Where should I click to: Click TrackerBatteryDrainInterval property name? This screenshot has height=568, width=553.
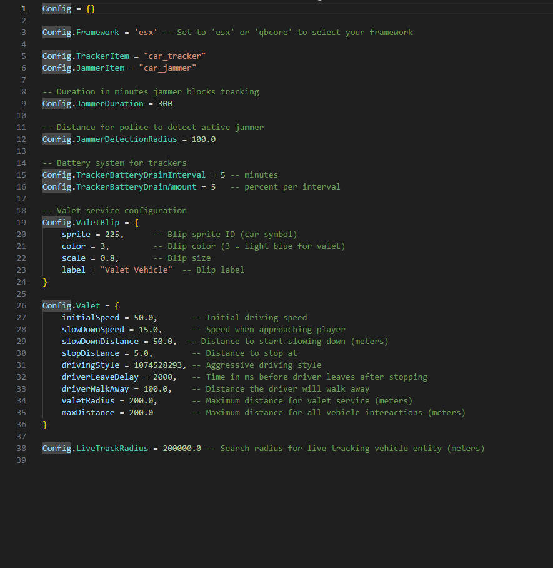(x=141, y=175)
